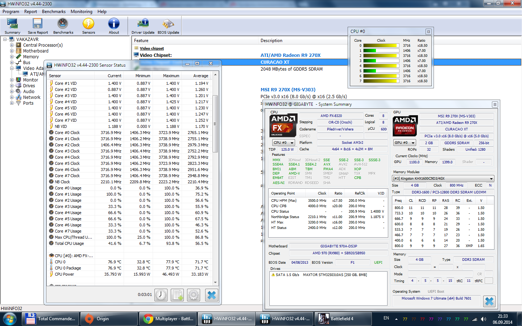The height and width of the screenshot is (326, 522).
Task: Click the icon beside Total CPU Usage
Action: tap(51, 243)
